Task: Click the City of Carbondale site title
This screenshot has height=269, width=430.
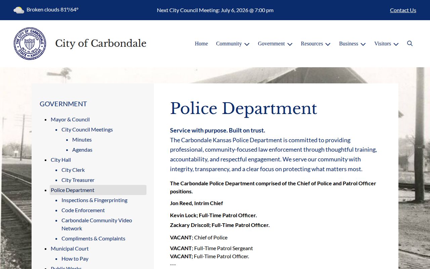Action: pos(101,43)
